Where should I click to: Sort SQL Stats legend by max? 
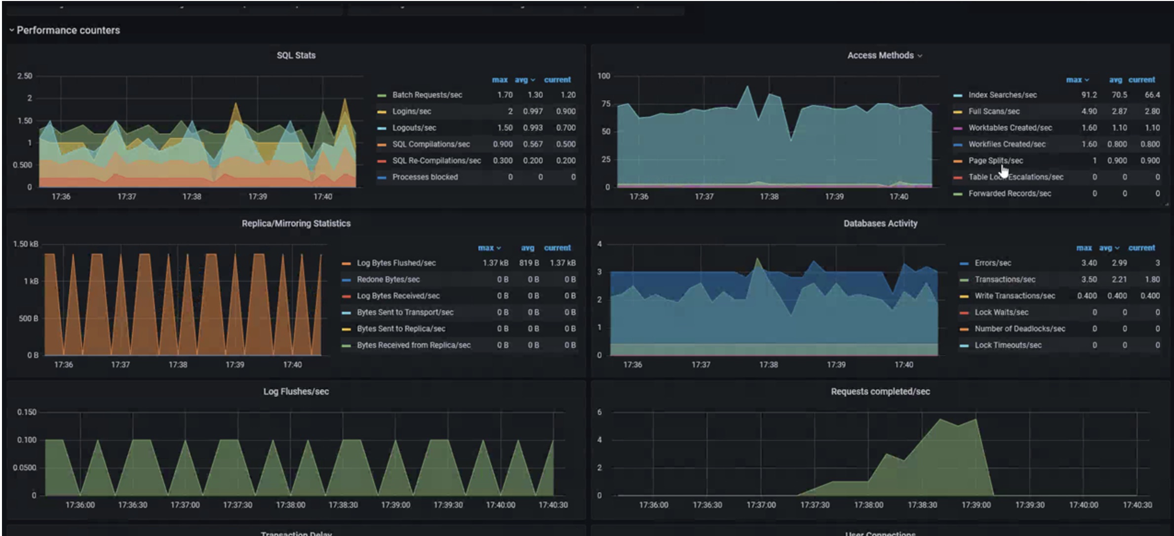coord(500,79)
